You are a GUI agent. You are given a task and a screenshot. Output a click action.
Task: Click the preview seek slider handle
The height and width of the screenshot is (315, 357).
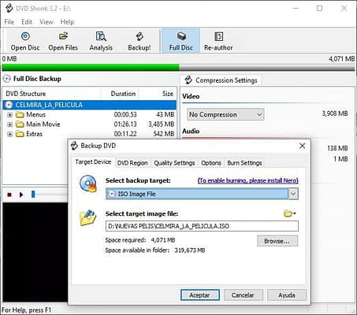[x=33, y=195]
